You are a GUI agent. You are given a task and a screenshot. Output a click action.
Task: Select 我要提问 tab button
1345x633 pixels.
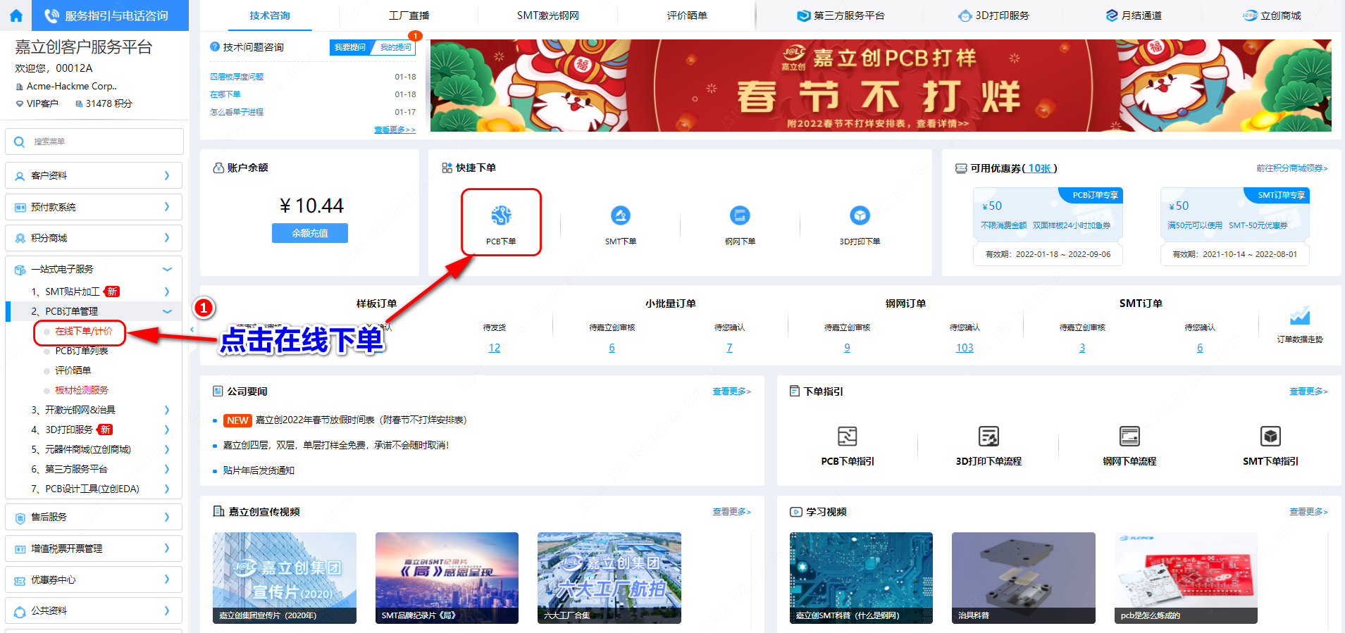click(350, 47)
